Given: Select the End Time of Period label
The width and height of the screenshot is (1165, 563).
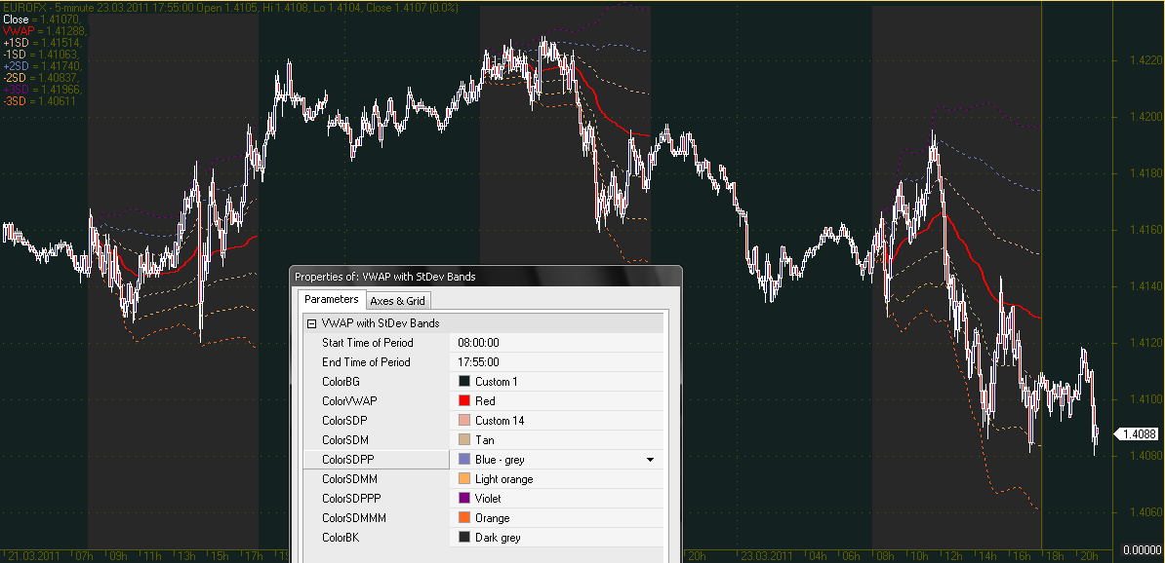Looking at the screenshot, I should [x=366, y=362].
